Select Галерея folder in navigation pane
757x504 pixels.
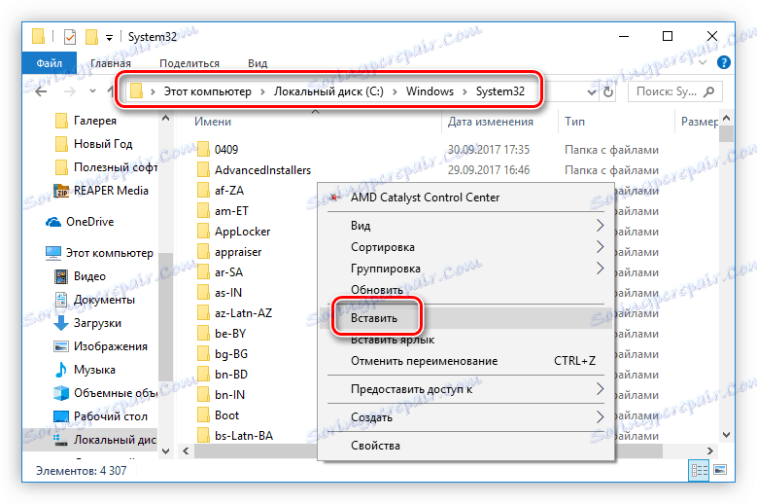pos(94,121)
